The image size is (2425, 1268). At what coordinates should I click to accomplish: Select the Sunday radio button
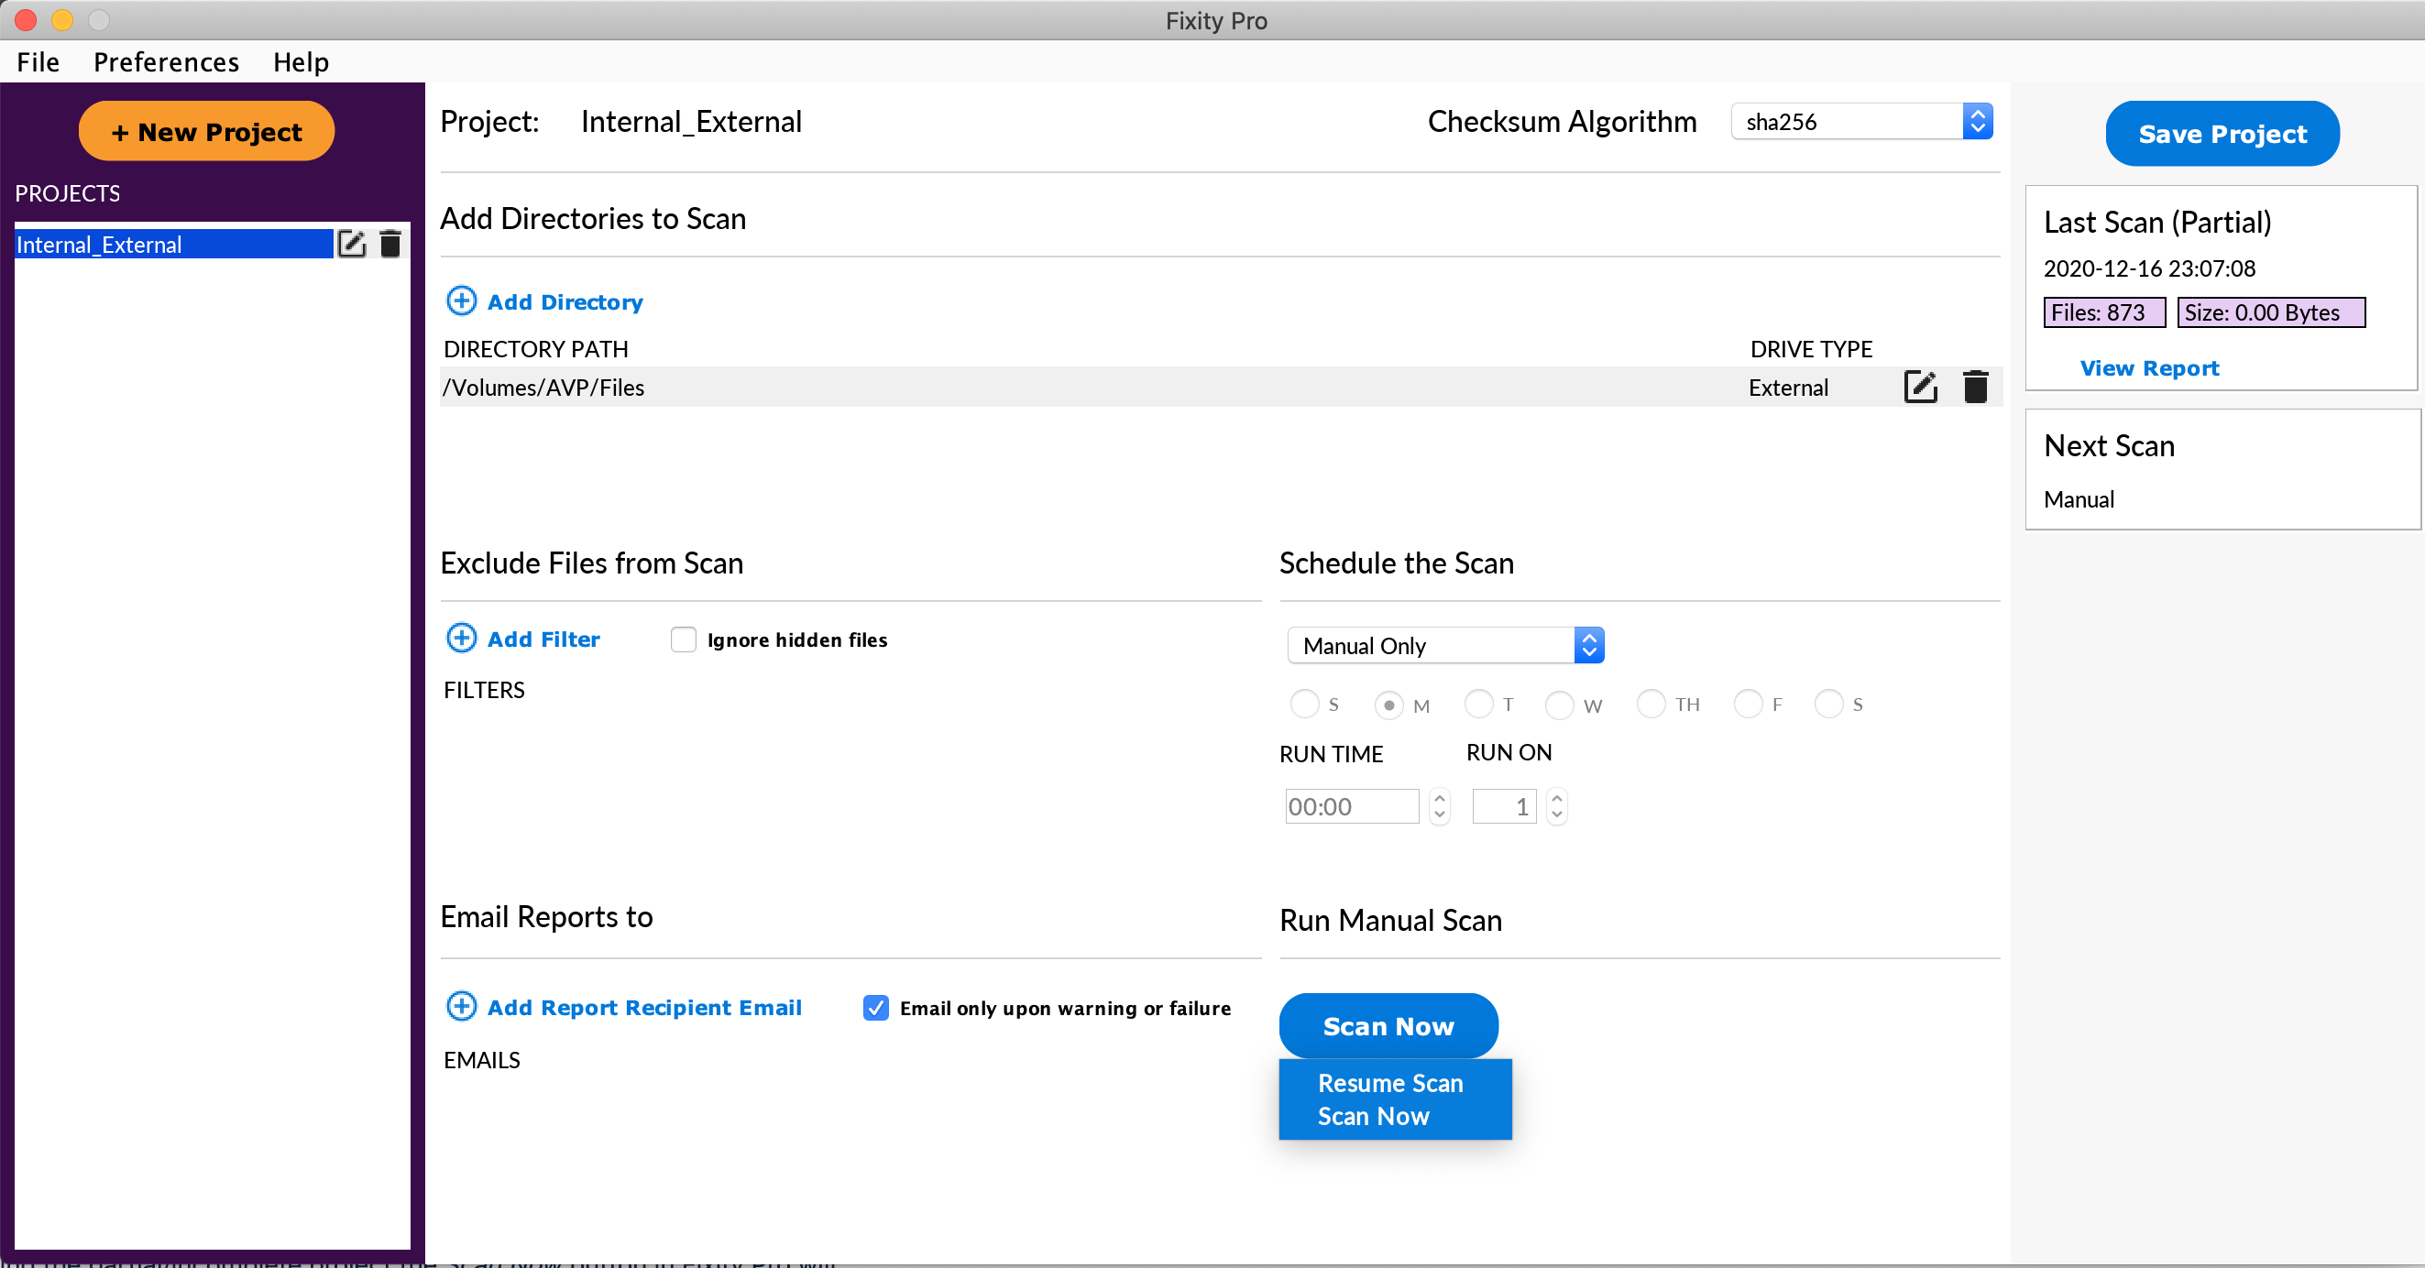[x=1304, y=705]
